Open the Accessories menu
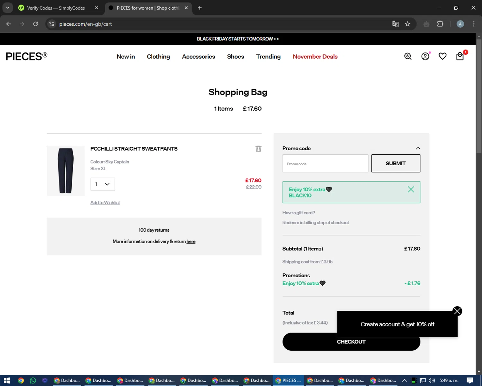The height and width of the screenshot is (386, 482). tap(198, 57)
